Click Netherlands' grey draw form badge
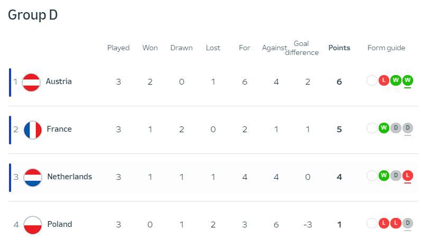Viewport: 421px width, 247px height. [396, 176]
